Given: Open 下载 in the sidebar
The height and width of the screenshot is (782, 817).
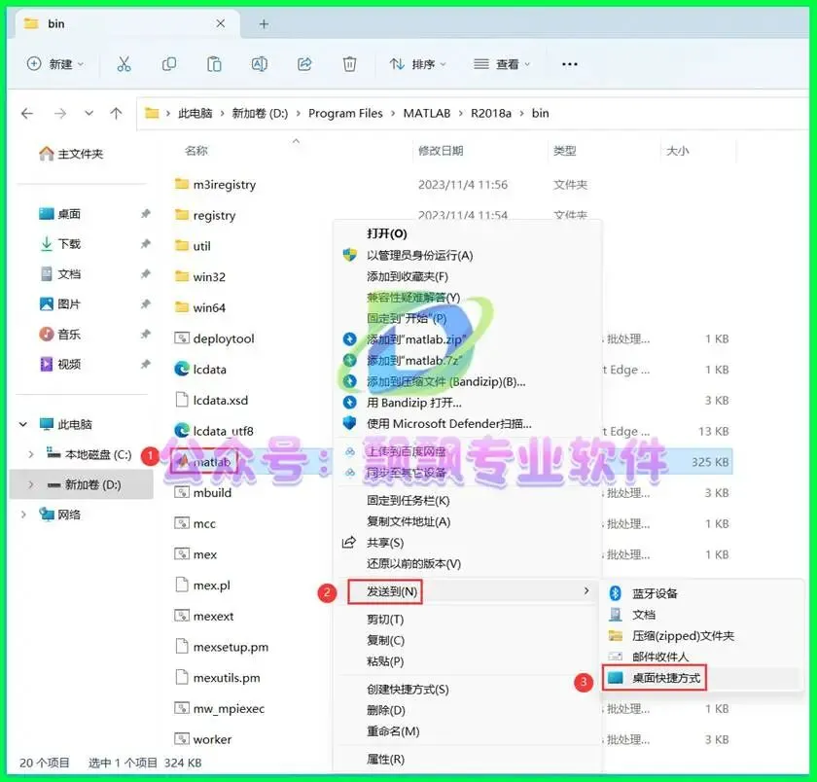Looking at the screenshot, I should (x=60, y=244).
